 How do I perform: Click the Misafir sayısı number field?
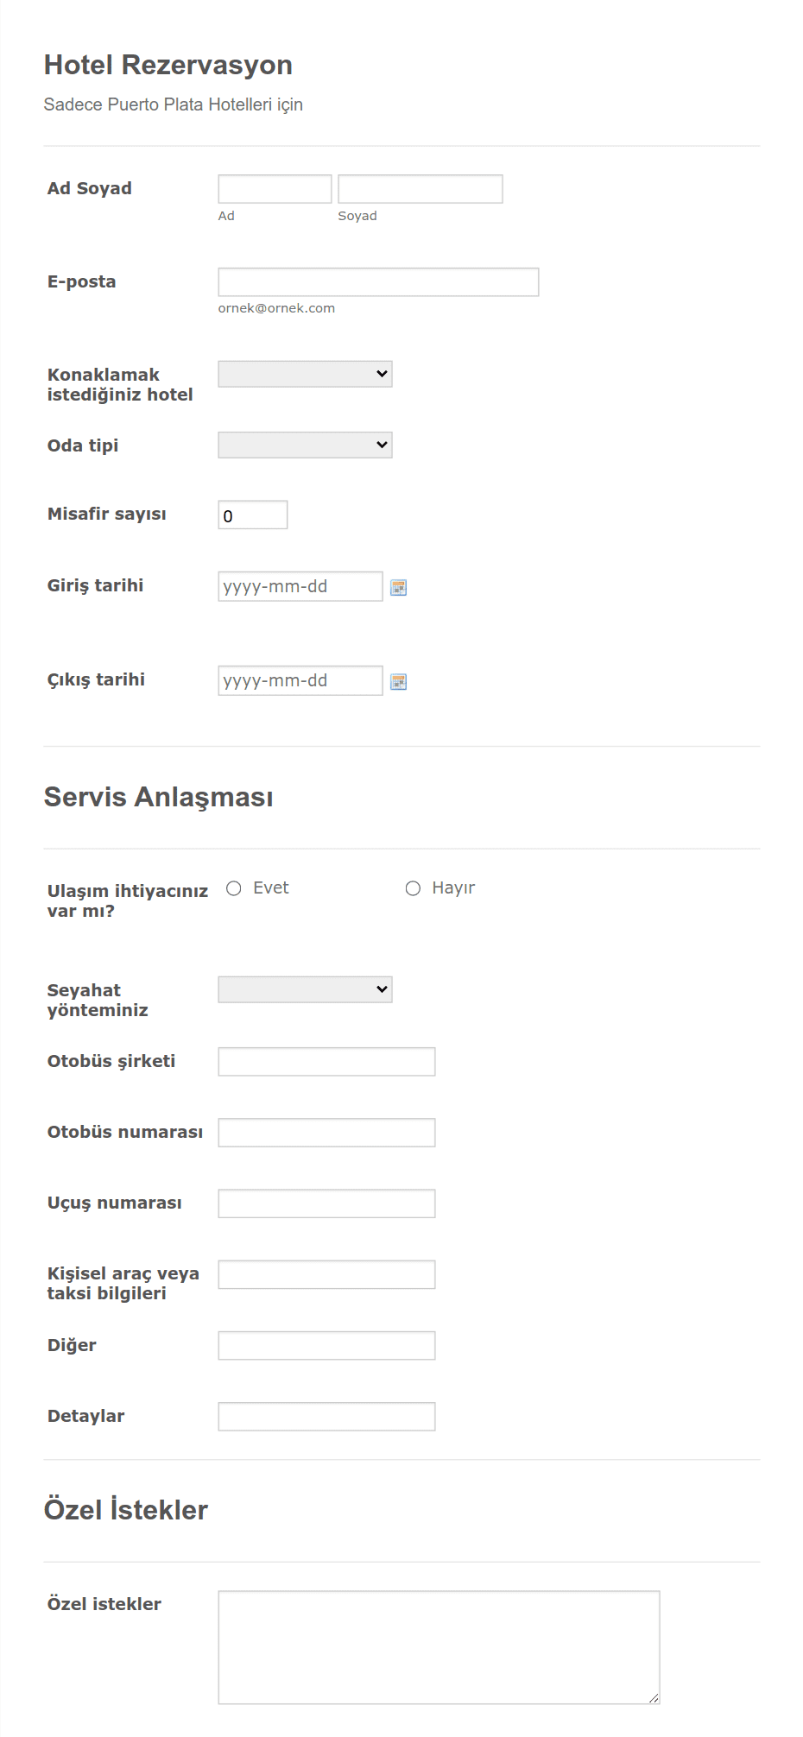pos(253,515)
